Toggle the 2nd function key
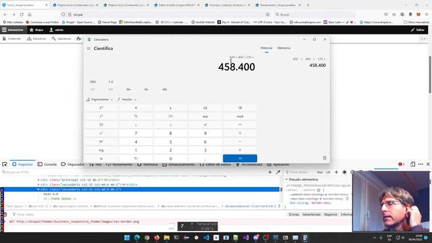The width and height of the screenshot is (432, 243). (101, 108)
